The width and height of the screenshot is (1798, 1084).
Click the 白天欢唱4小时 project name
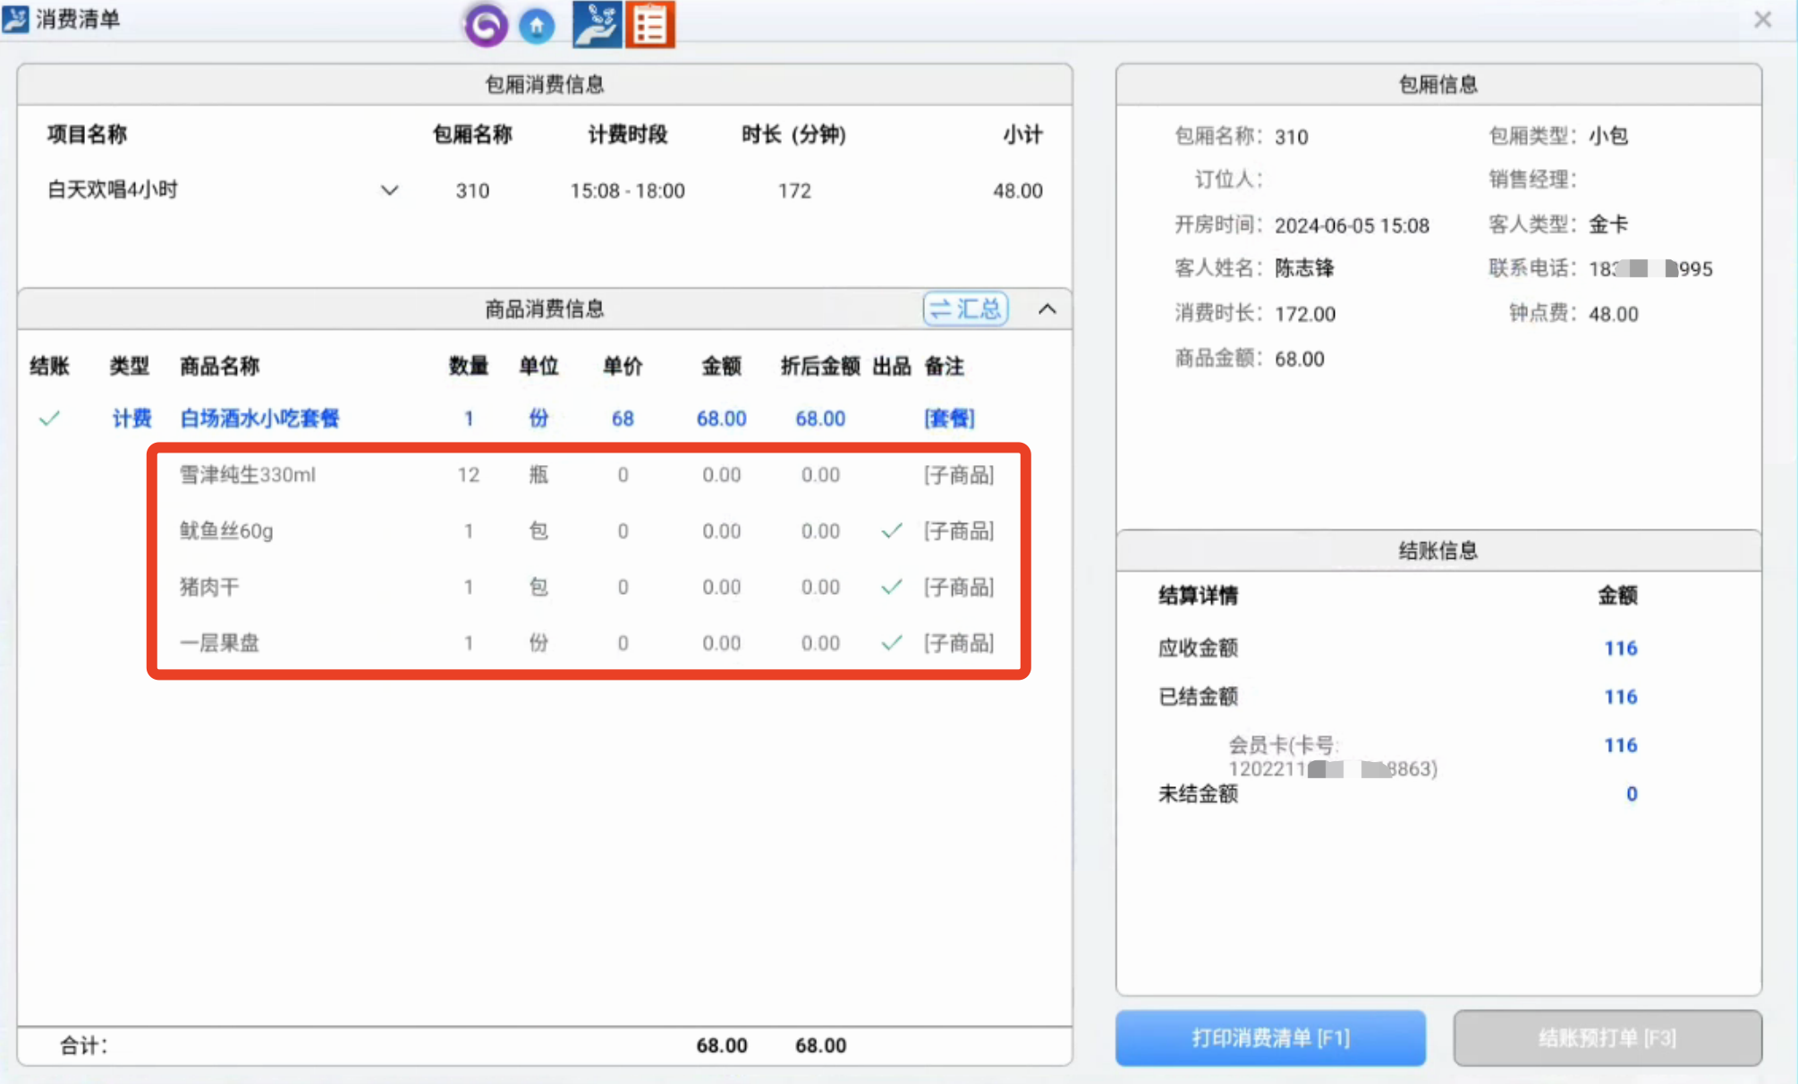pyautogui.click(x=113, y=190)
